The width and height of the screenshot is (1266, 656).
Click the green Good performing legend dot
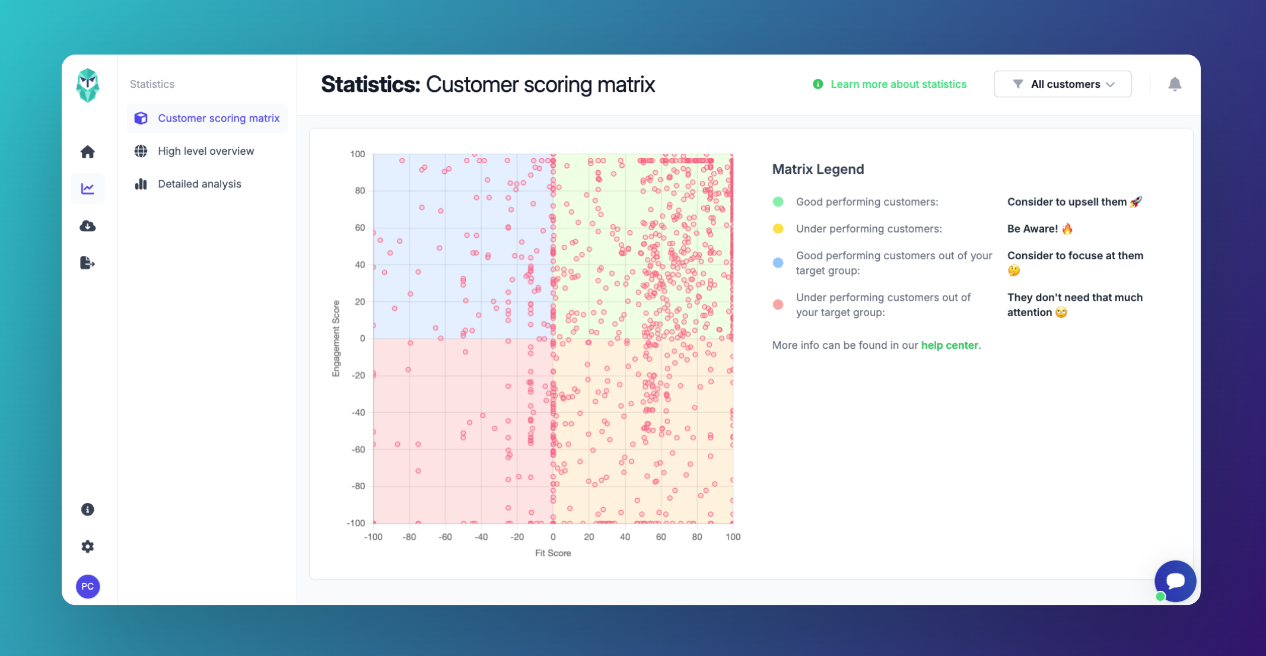(778, 202)
